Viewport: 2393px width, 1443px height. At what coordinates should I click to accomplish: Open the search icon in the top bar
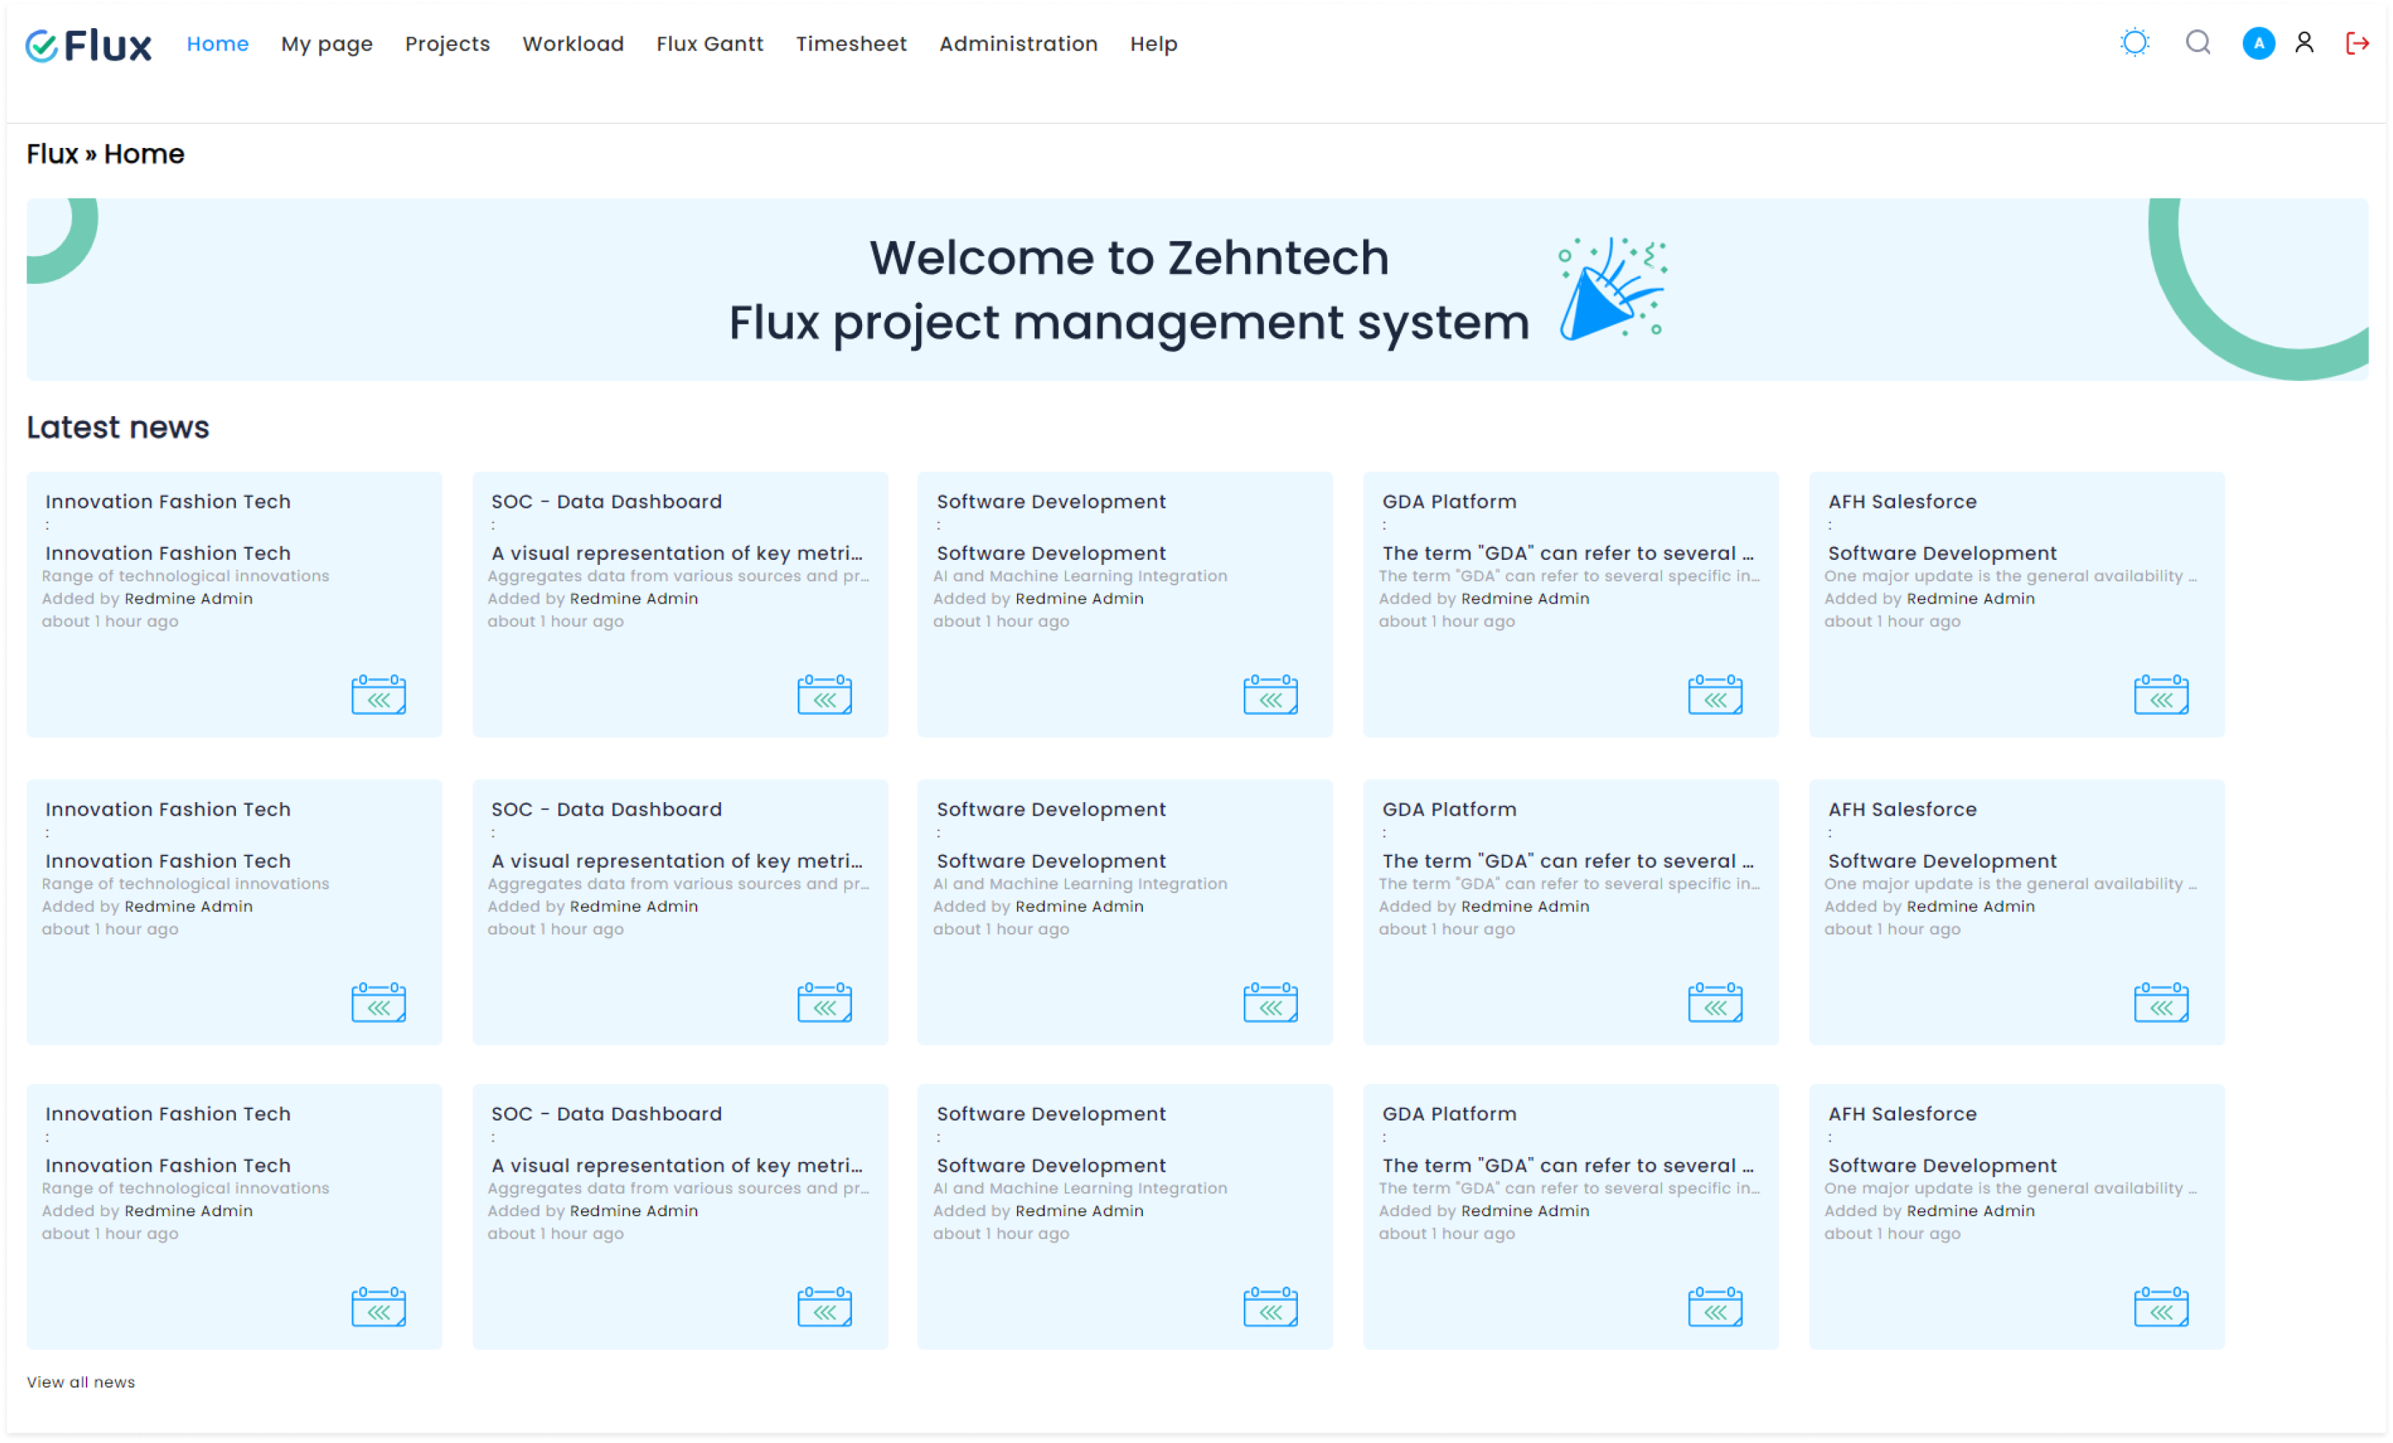click(x=2199, y=43)
